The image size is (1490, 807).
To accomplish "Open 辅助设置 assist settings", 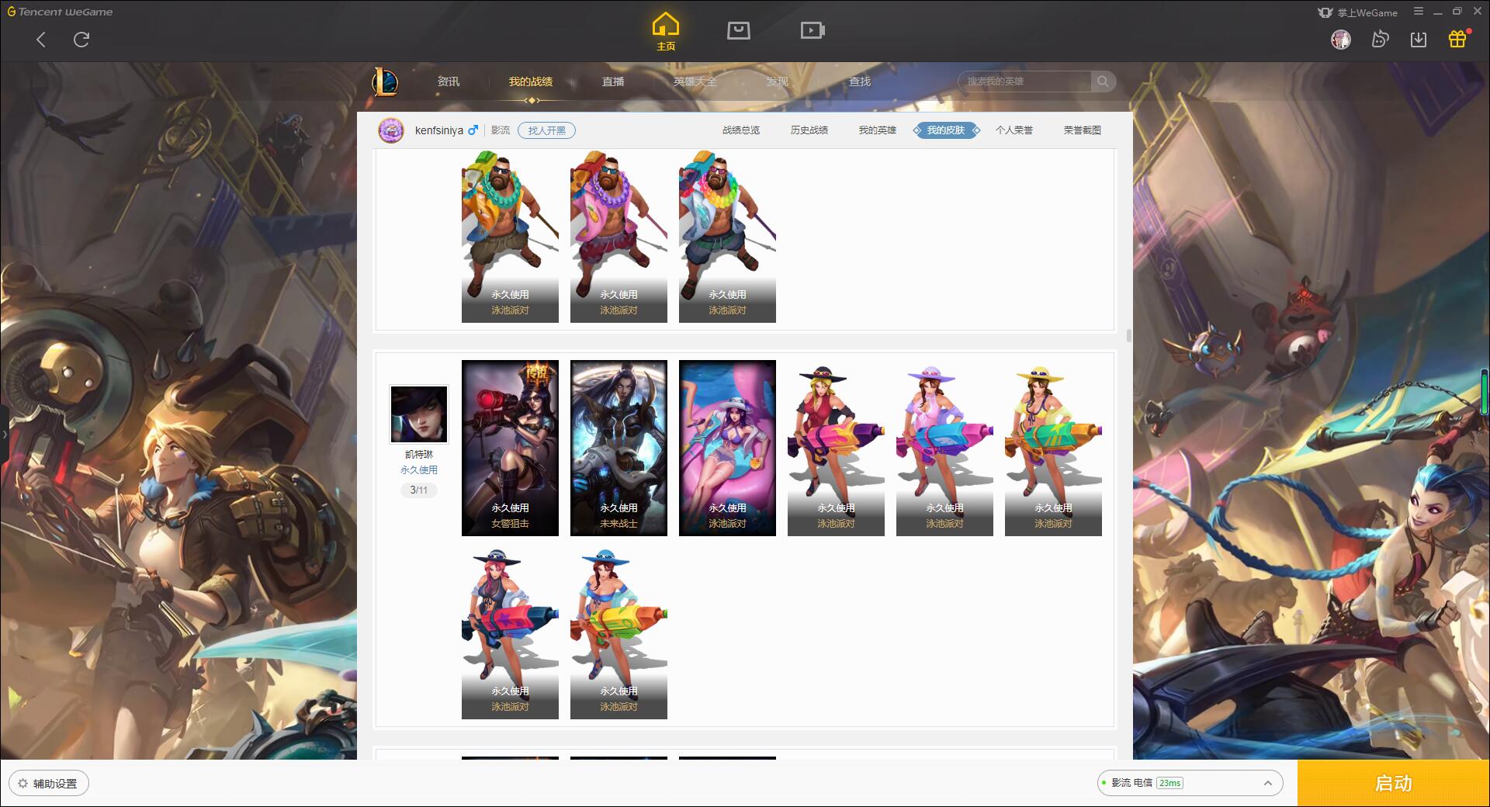I will point(49,784).
